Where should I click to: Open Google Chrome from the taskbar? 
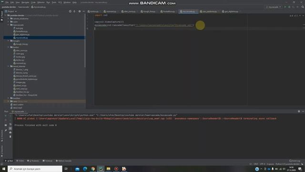click(93, 169)
